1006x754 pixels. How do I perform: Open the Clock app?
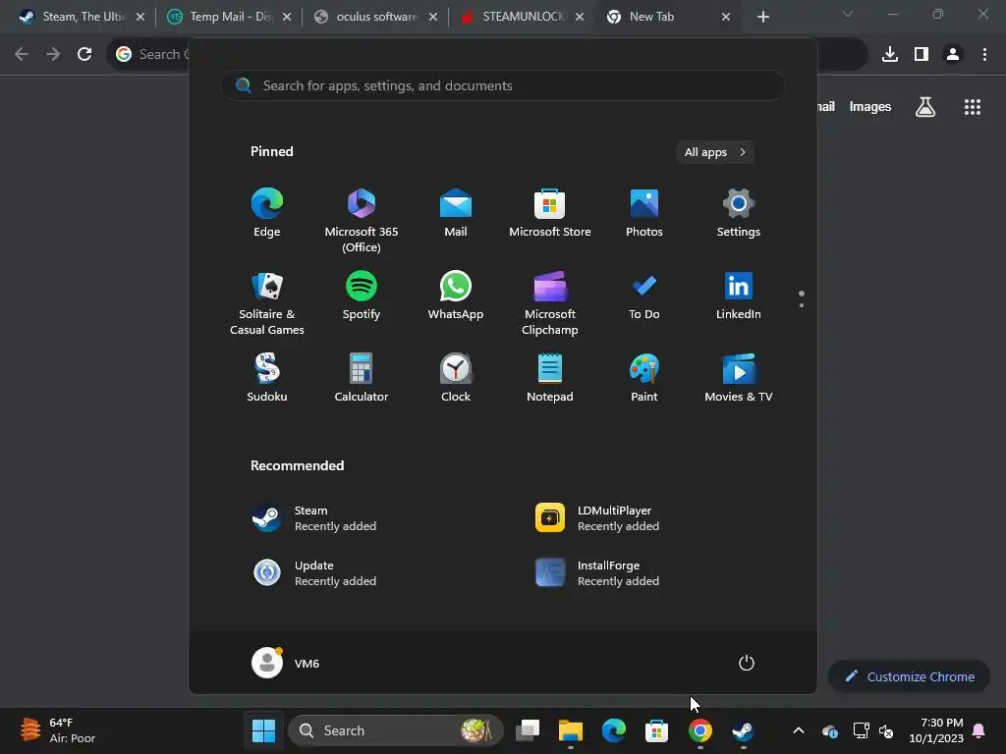coord(456,378)
